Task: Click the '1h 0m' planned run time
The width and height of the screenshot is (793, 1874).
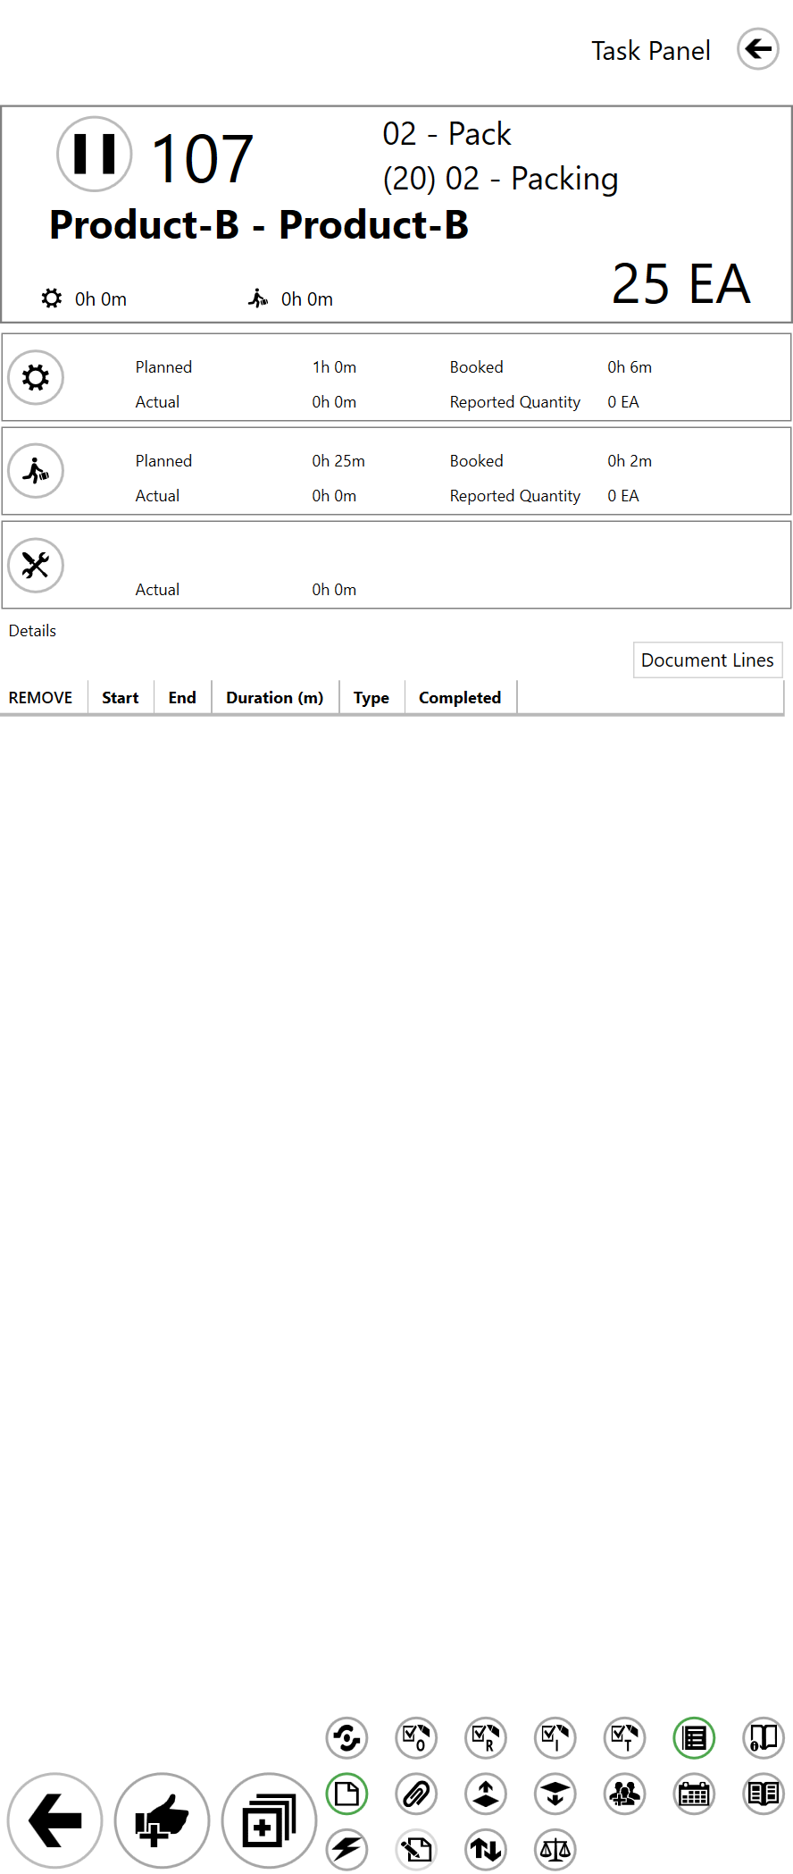Action: [334, 367]
